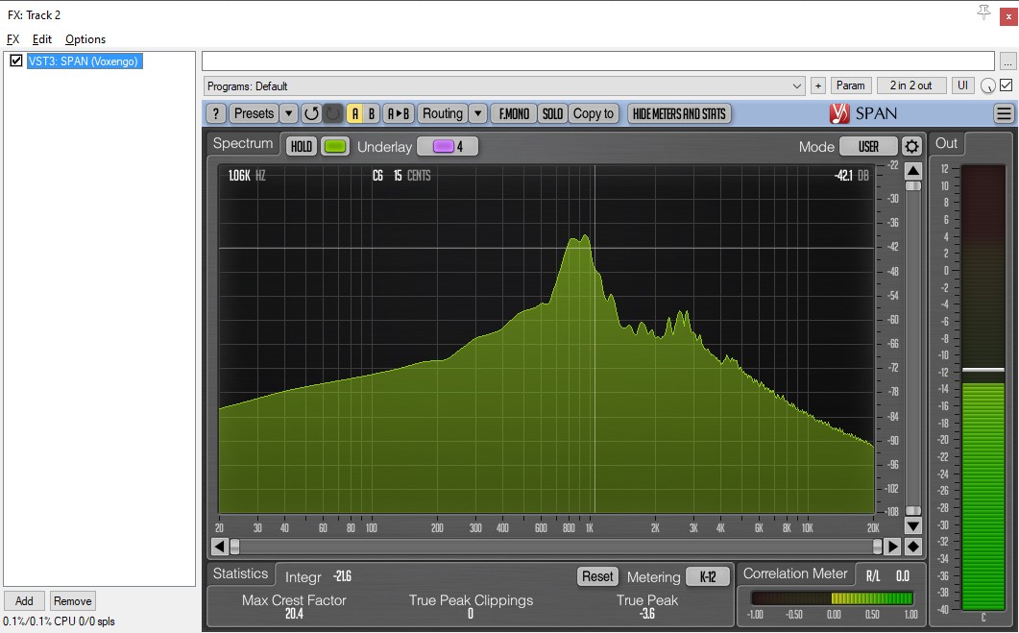Open the Underlay purple 4 selector

pos(448,146)
